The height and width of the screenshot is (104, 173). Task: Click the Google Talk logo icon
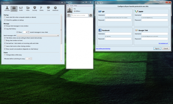[137, 30]
